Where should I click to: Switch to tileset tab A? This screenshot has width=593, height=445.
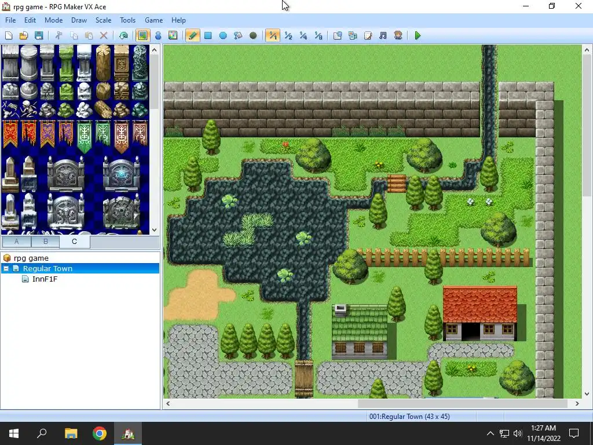click(x=17, y=242)
